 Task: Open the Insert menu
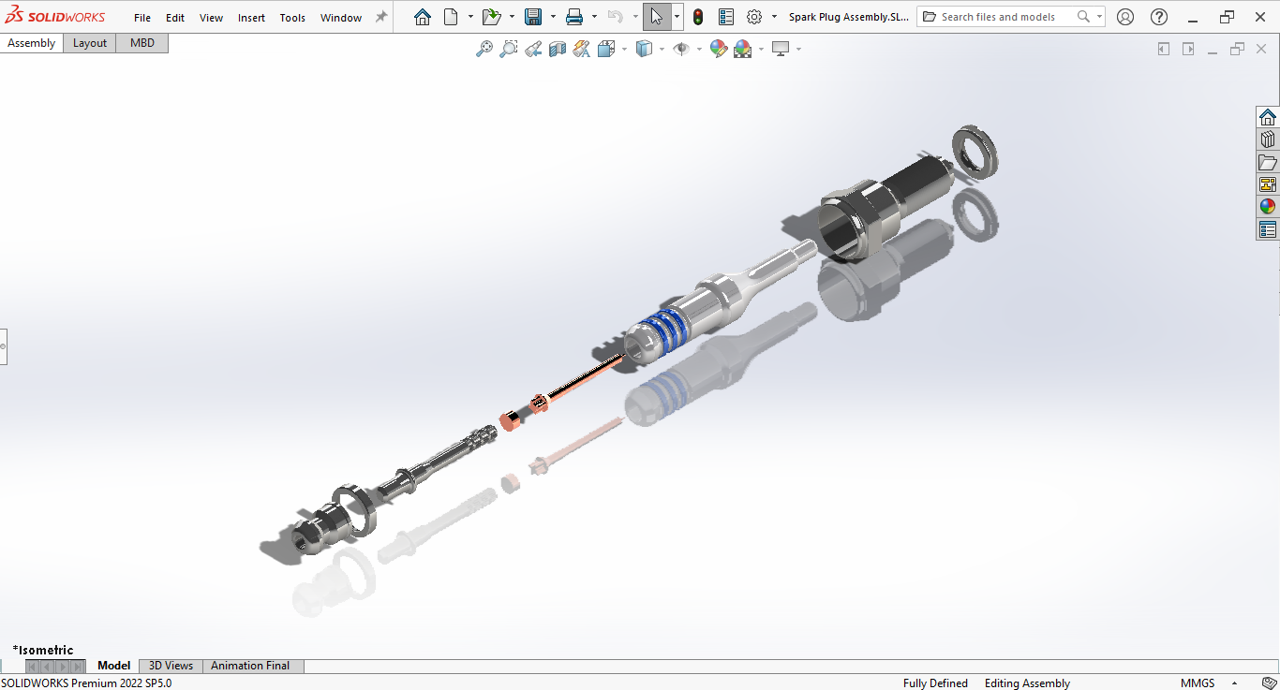(x=251, y=18)
